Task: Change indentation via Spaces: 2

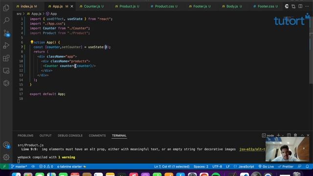Action: (201, 166)
